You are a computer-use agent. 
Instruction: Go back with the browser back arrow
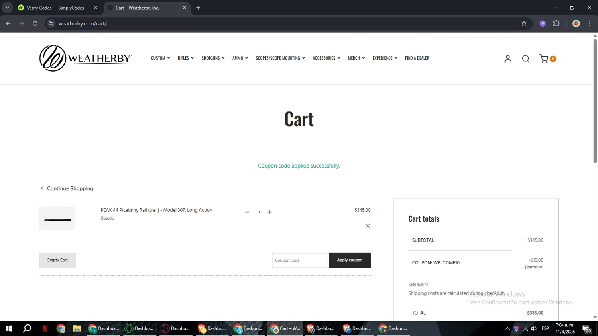pyautogui.click(x=8, y=23)
